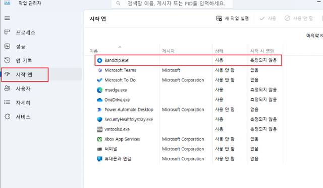Click the SecurityHealthSystray.exe shield icon

tap(99, 120)
